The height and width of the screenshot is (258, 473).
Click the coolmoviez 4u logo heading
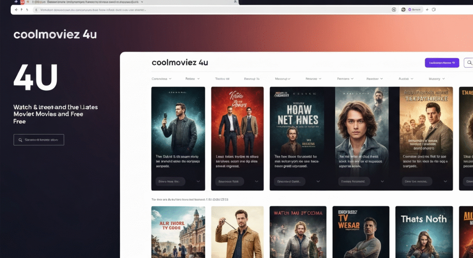(x=180, y=62)
